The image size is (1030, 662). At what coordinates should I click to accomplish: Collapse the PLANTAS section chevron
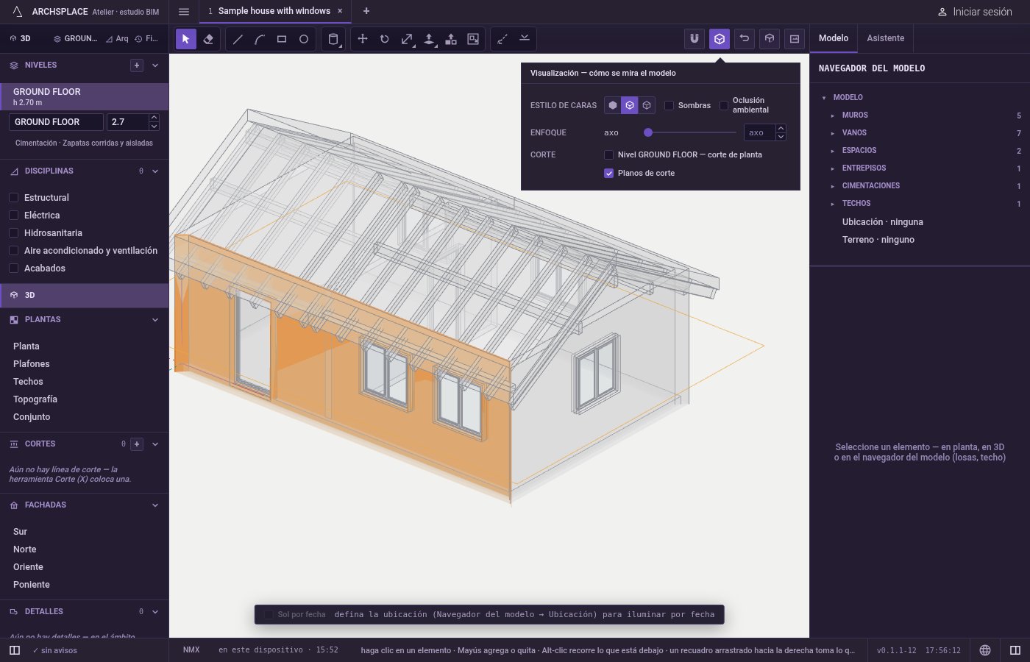pyautogui.click(x=155, y=320)
